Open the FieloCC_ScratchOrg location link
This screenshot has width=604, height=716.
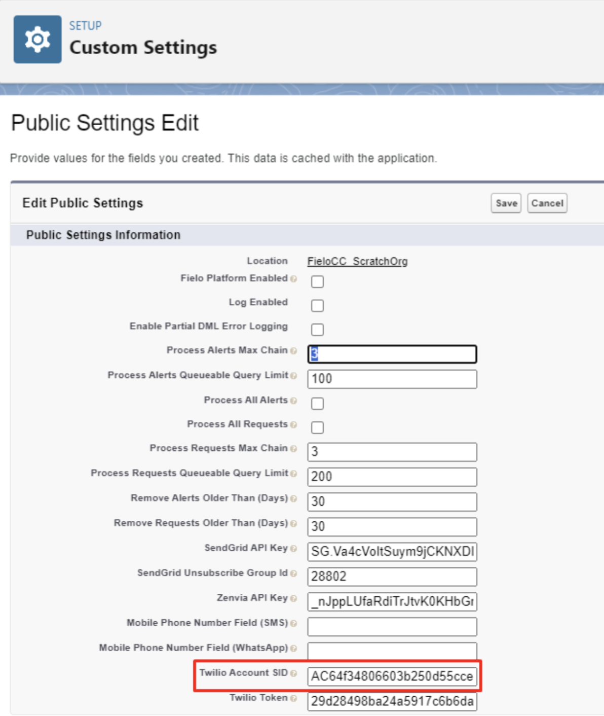[357, 261]
